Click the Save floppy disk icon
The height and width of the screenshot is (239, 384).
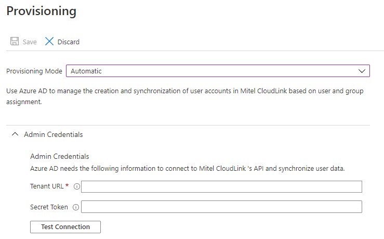(x=15, y=41)
